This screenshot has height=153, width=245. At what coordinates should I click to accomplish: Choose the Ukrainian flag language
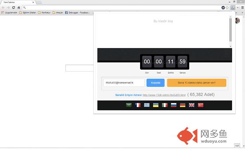coord(156,105)
